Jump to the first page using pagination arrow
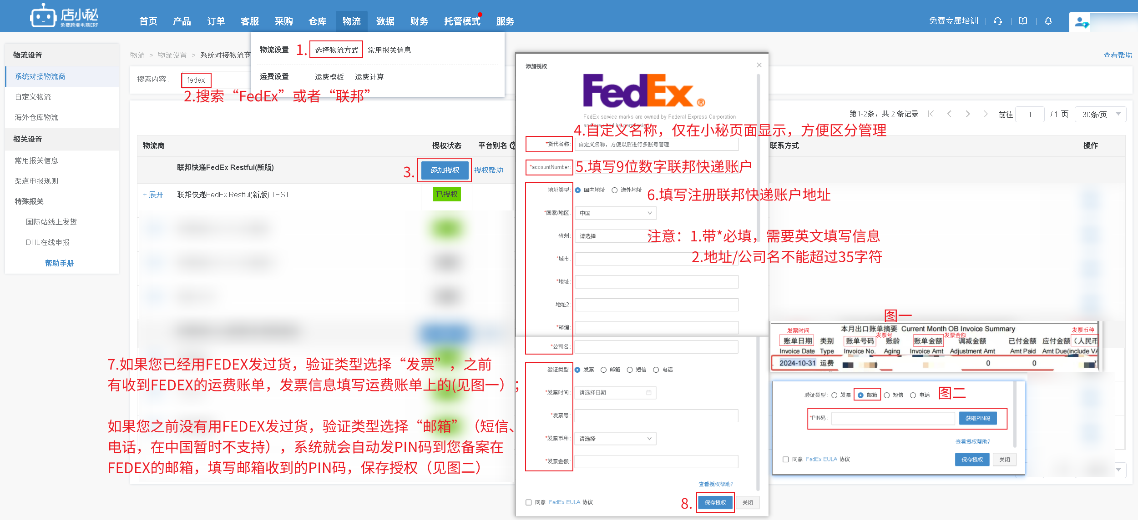This screenshot has height=520, width=1138. pos(931,114)
